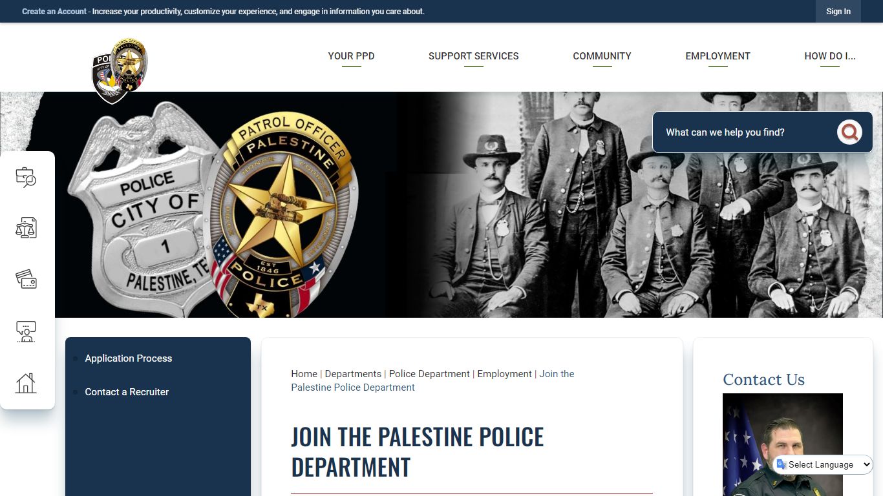Open the person with speech bubble icon

[x=26, y=331]
